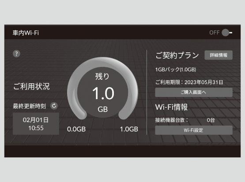Click the 02月01日 10:55 timestamp box
Screen dimensions: 245x182
tap(36, 124)
